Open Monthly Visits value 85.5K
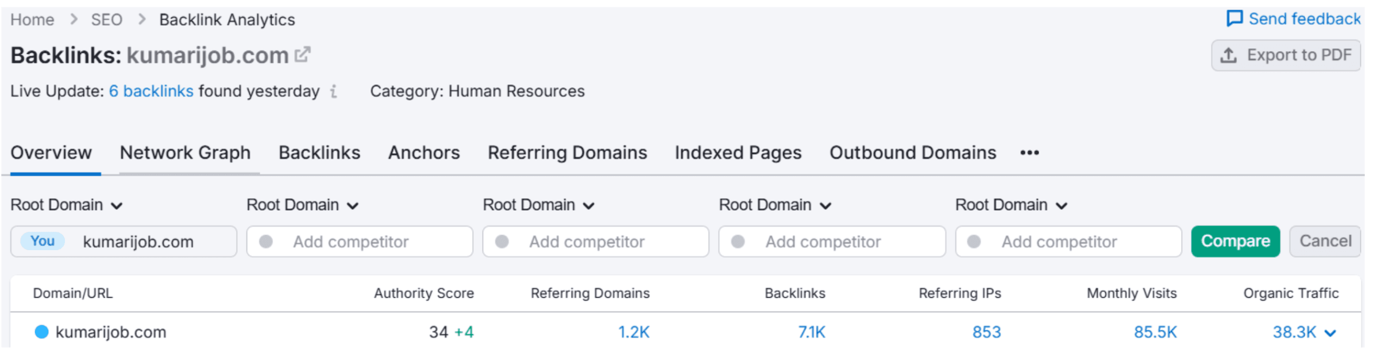Image resolution: width=1381 pixels, height=358 pixels. (x=1155, y=332)
